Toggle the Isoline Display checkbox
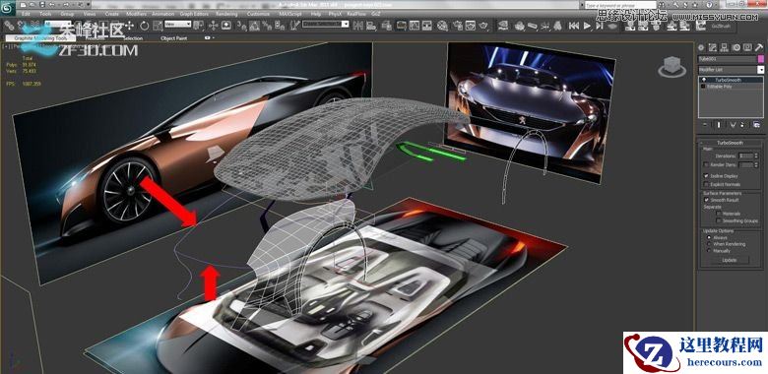The height and width of the screenshot is (374, 768). 706,176
